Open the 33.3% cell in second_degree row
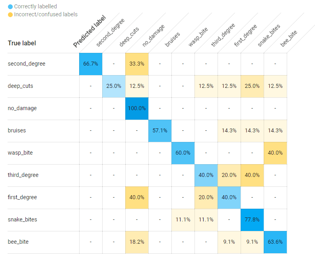Screen dimensions: 315x260 click(137, 64)
